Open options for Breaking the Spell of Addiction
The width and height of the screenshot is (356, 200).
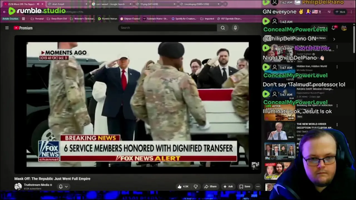tap(337, 106)
